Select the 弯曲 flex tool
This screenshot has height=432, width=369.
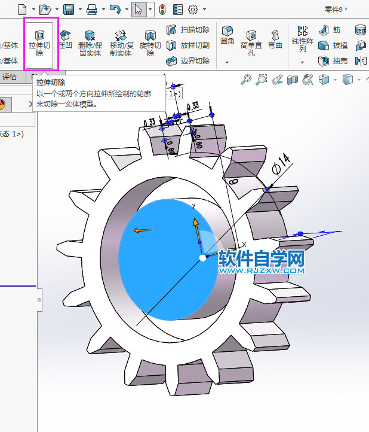coord(275,39)
